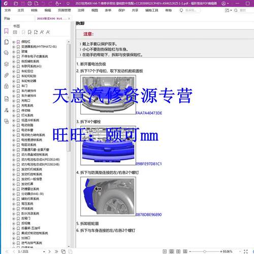Open the 表单 tab
Image resolution: width=254 pixels, height=254 pixels.
click(x=108, y=10)
